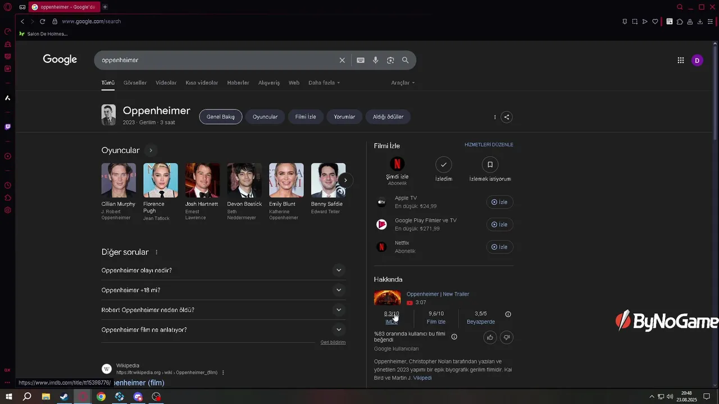Open the Araçlar tools dropdown
Screen dimensions: 719x404
(403, 82)
